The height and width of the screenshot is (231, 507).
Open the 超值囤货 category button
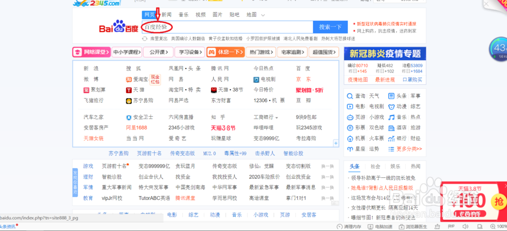(324, 52)
